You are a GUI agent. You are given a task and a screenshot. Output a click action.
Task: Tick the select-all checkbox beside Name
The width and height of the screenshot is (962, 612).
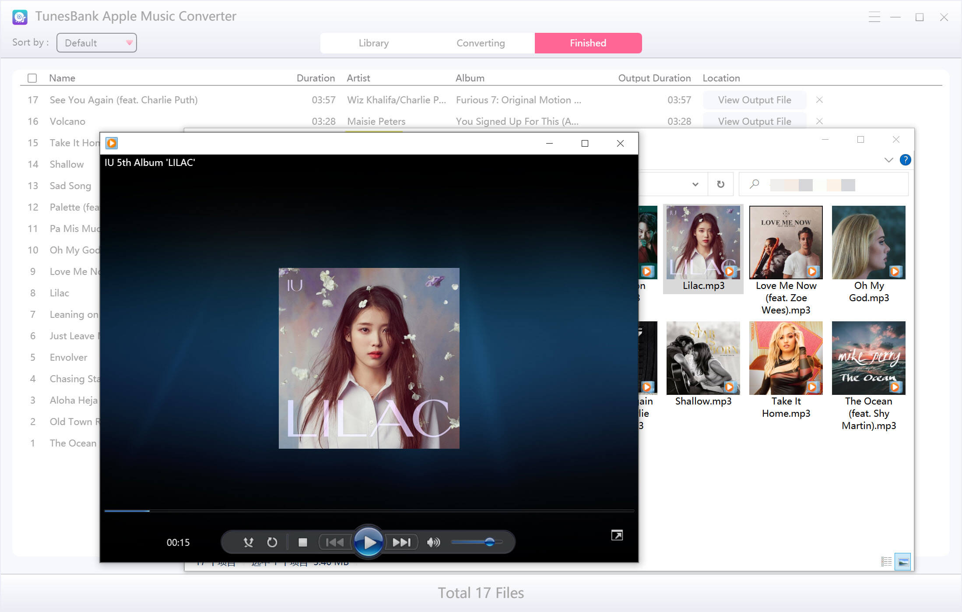pos(32,78)
